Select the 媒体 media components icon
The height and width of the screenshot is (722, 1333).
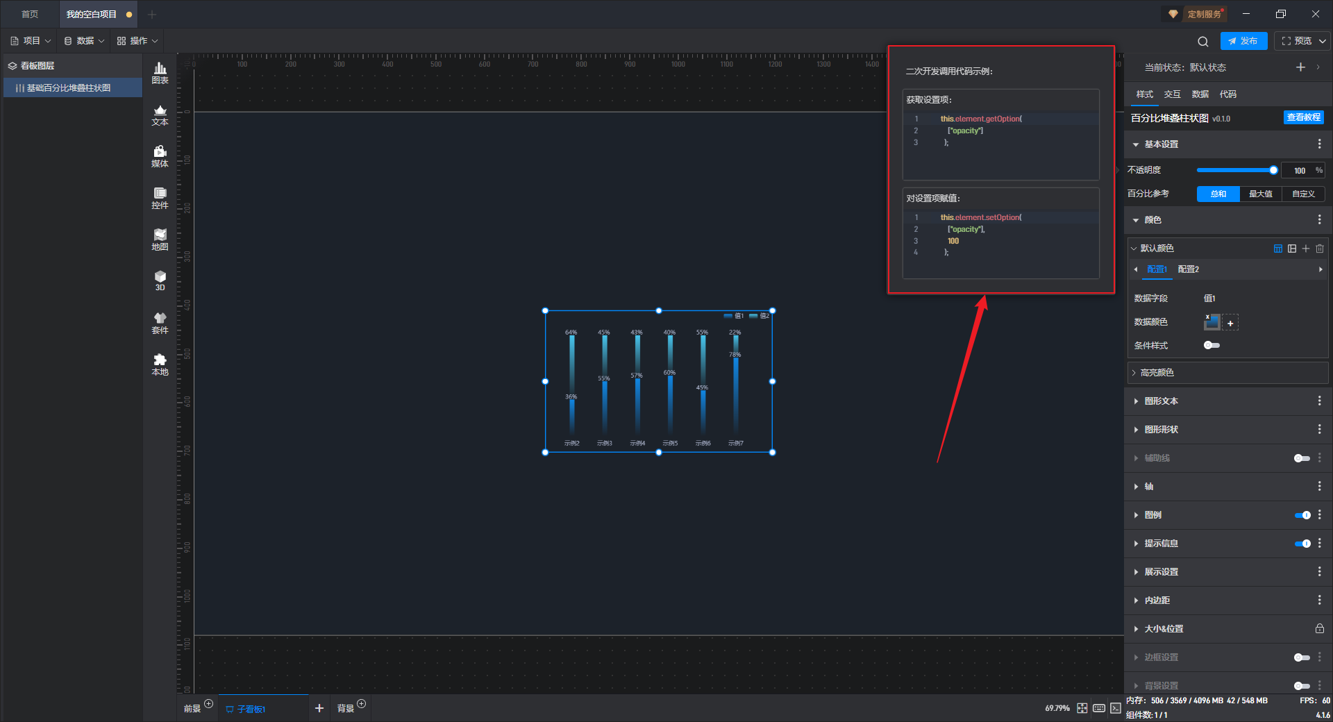pos(160,156)
